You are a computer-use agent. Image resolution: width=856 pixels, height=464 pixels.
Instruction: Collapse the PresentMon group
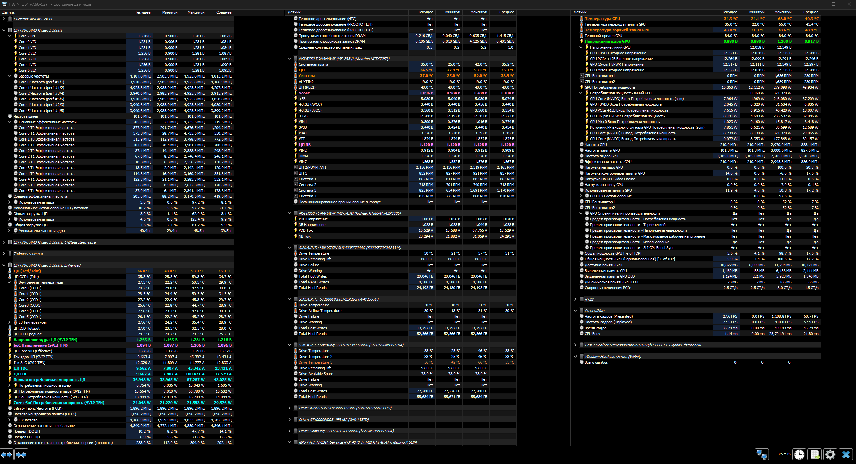click(x=576, y=311)
